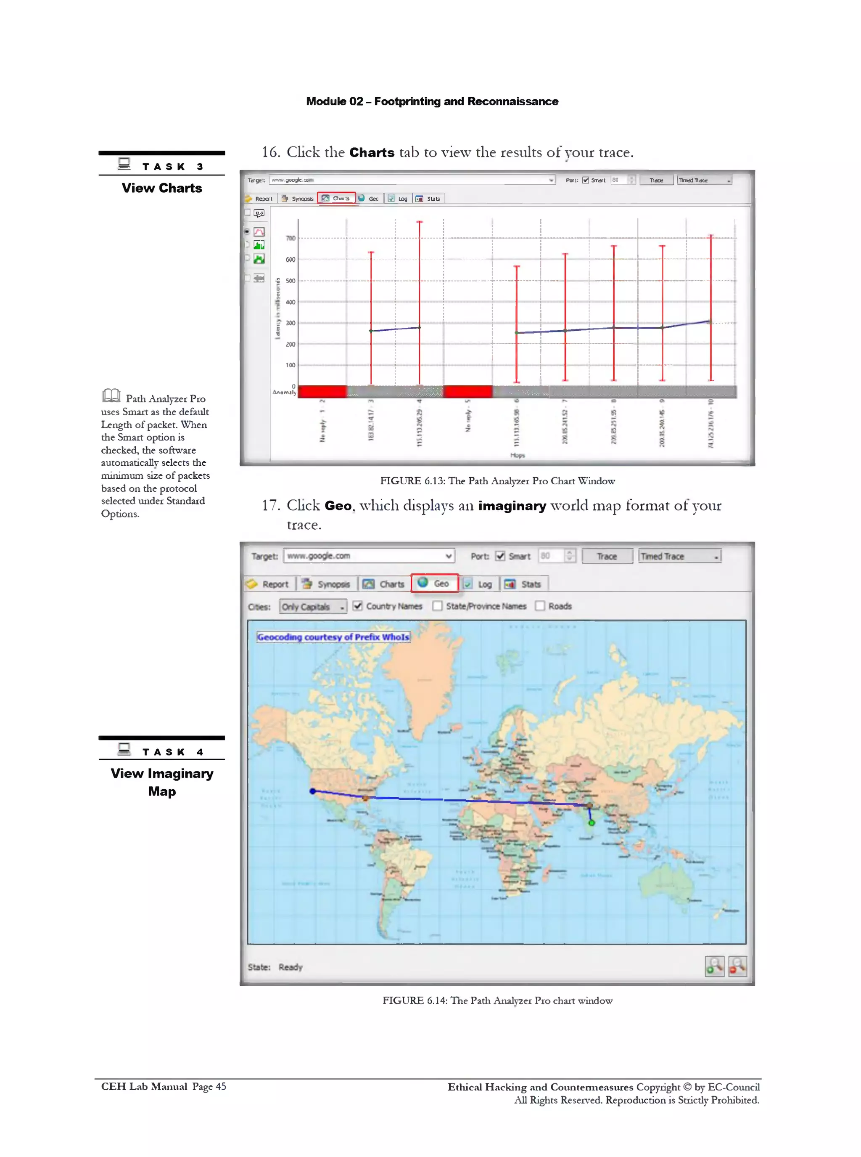Select the line chart type icon
This screenshot has height=1157, width=861.
tap(259, 231)
